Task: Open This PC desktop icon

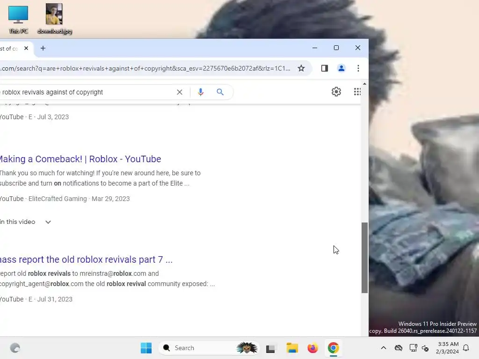Action: 18,19
